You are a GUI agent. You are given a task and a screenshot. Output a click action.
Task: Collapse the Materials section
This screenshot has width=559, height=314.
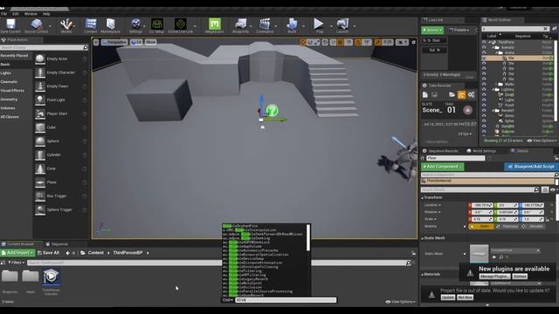click(x=422, y=275)
